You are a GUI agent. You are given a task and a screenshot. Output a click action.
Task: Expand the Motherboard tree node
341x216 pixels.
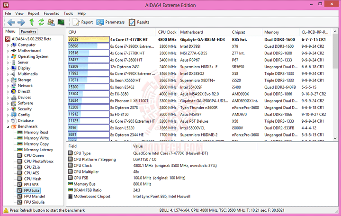[8, 51]
